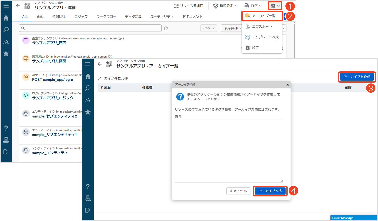Click the copy ID icon for 画面コンテンツ
This screenshot has width=378, height=221.
120,38
